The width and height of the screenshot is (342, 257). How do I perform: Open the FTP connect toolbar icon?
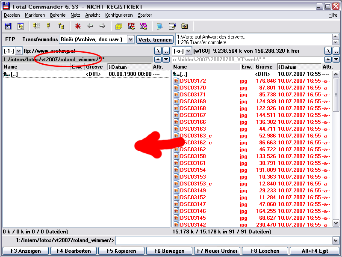point(131,26)
